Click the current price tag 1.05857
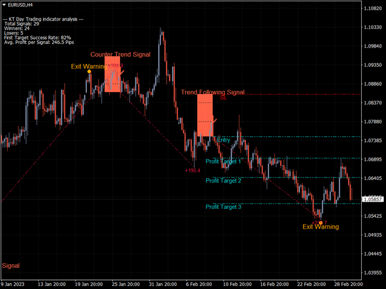The height and width of the screenshot is (289, 386). point(373,199)
